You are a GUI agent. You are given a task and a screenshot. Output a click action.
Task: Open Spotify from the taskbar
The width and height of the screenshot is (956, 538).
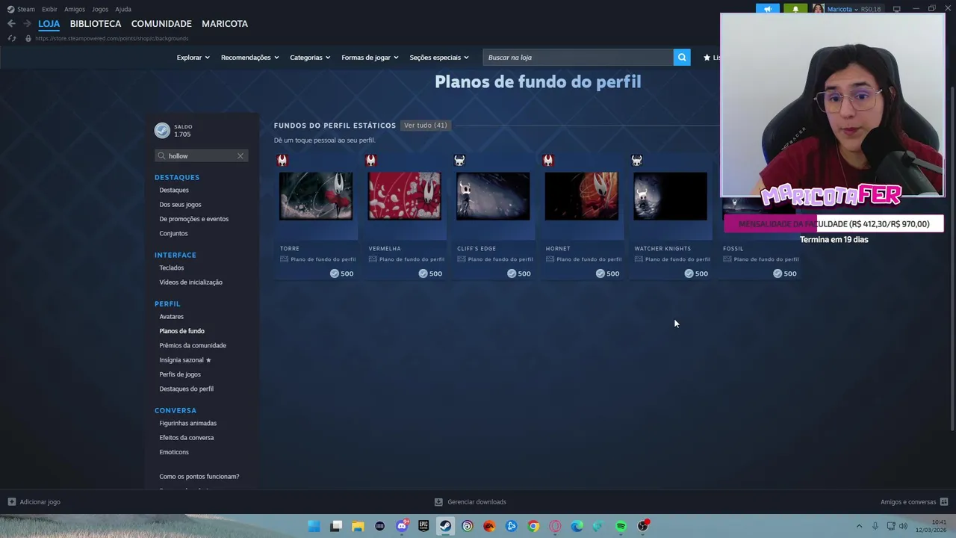621,526
